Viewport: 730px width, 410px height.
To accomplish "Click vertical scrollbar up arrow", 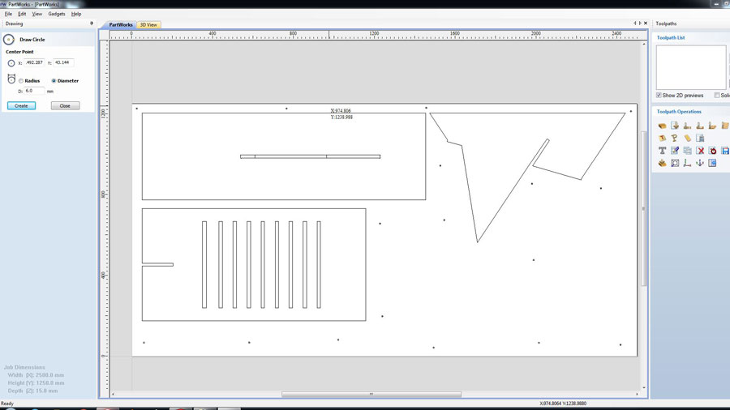I will click(x=644, y=44).
